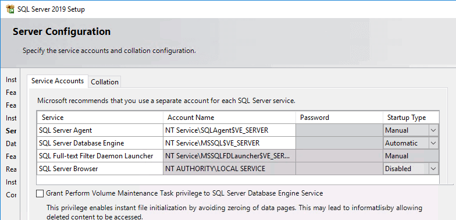Click password field for SQL Server Database Engine
Screen dimensions: 456x220
pyautogui.click(x=340, y=143)
